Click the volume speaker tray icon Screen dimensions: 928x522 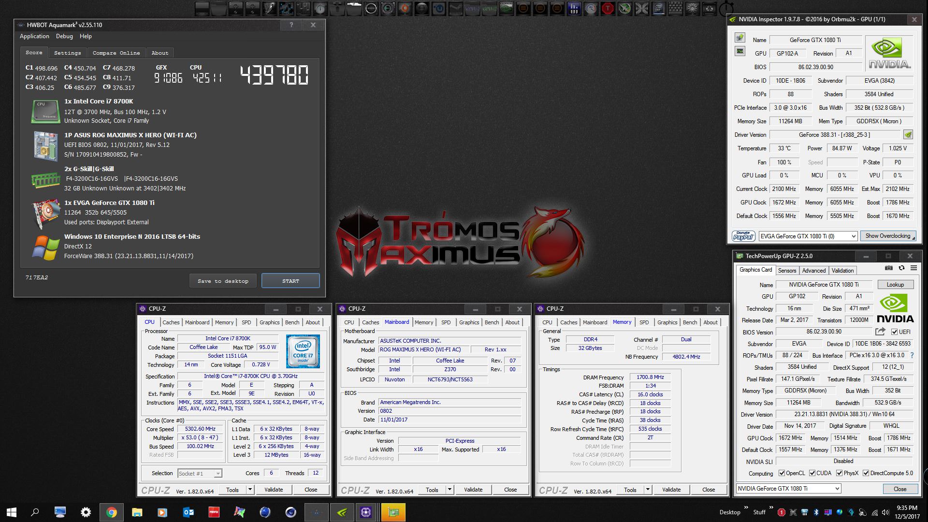click(886, 512)
